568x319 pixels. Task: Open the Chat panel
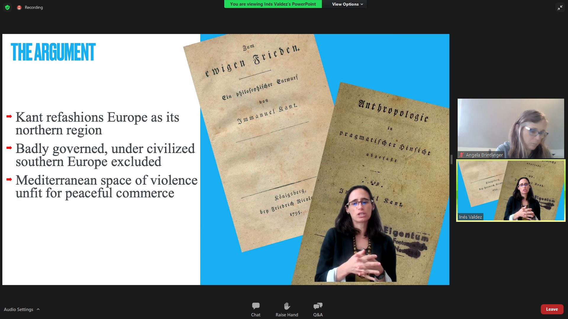coord(256,309)
